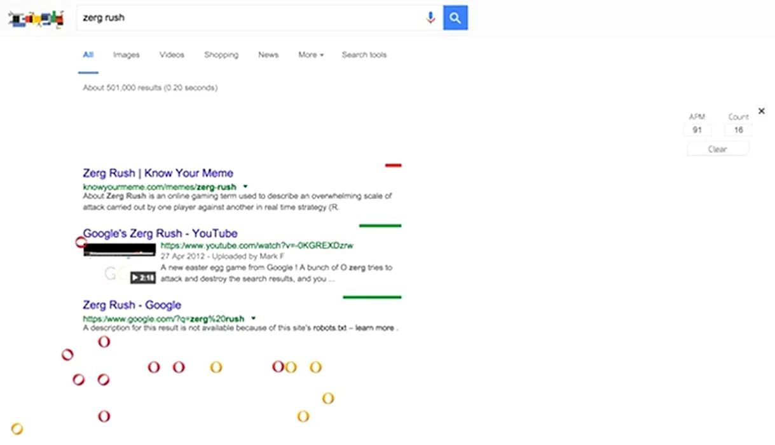This screenshot has height=445, width=775.
Task: Close the APM and Count panel
Action: point(762,111)
